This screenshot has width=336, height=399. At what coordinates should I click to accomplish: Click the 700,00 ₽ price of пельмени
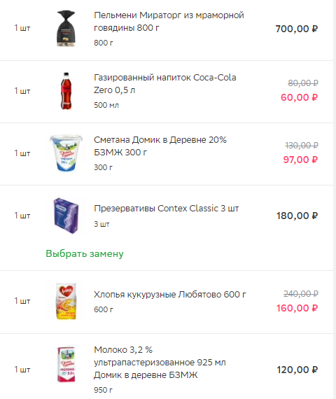pos(297,29)
